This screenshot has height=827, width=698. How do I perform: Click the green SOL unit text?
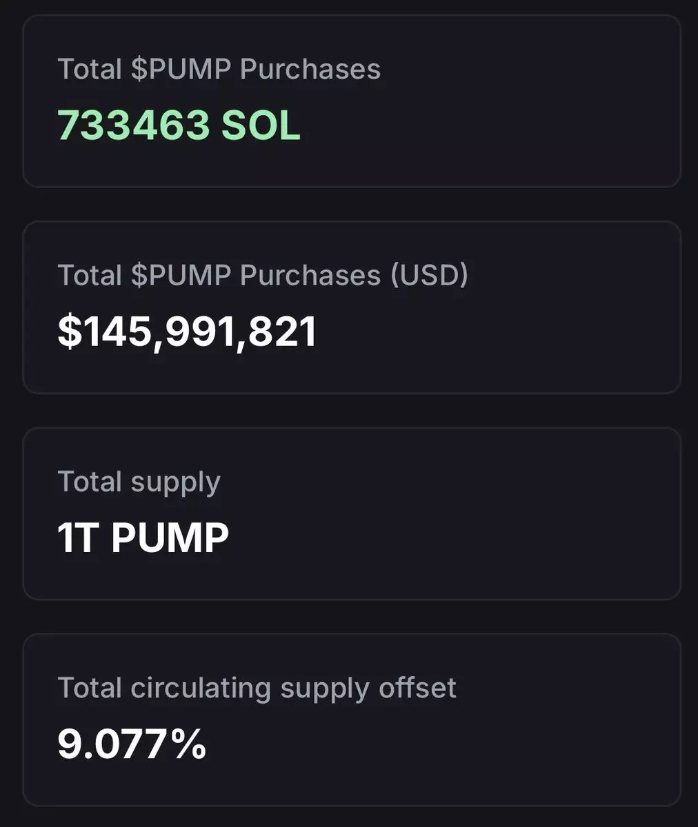(x=261, y=126)
